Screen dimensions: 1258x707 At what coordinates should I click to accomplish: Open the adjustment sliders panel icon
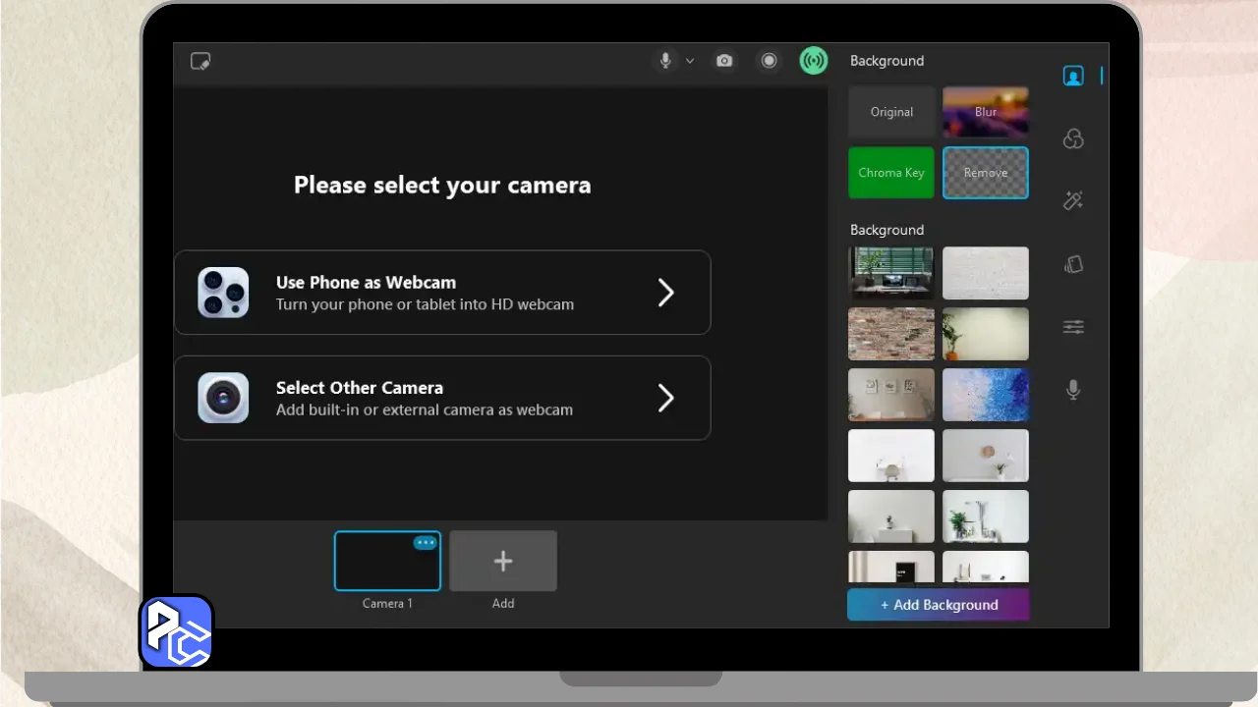pyautogui.click(x=1073, y=327)
